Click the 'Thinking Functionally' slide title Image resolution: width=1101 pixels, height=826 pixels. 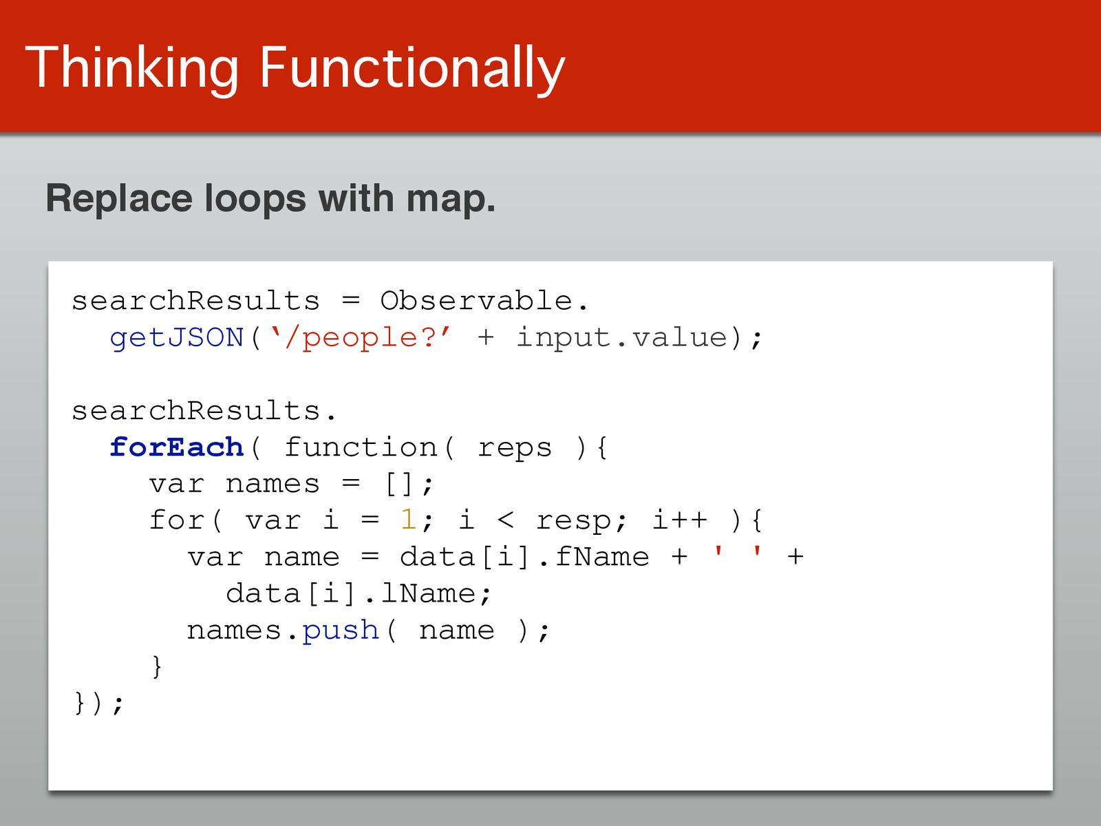point(295,68)
